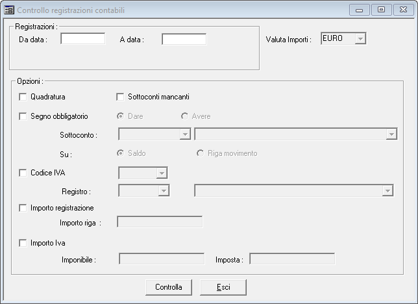Click the Controlla button
Viewport: 418px width, 304px height.
click(169, 287)
